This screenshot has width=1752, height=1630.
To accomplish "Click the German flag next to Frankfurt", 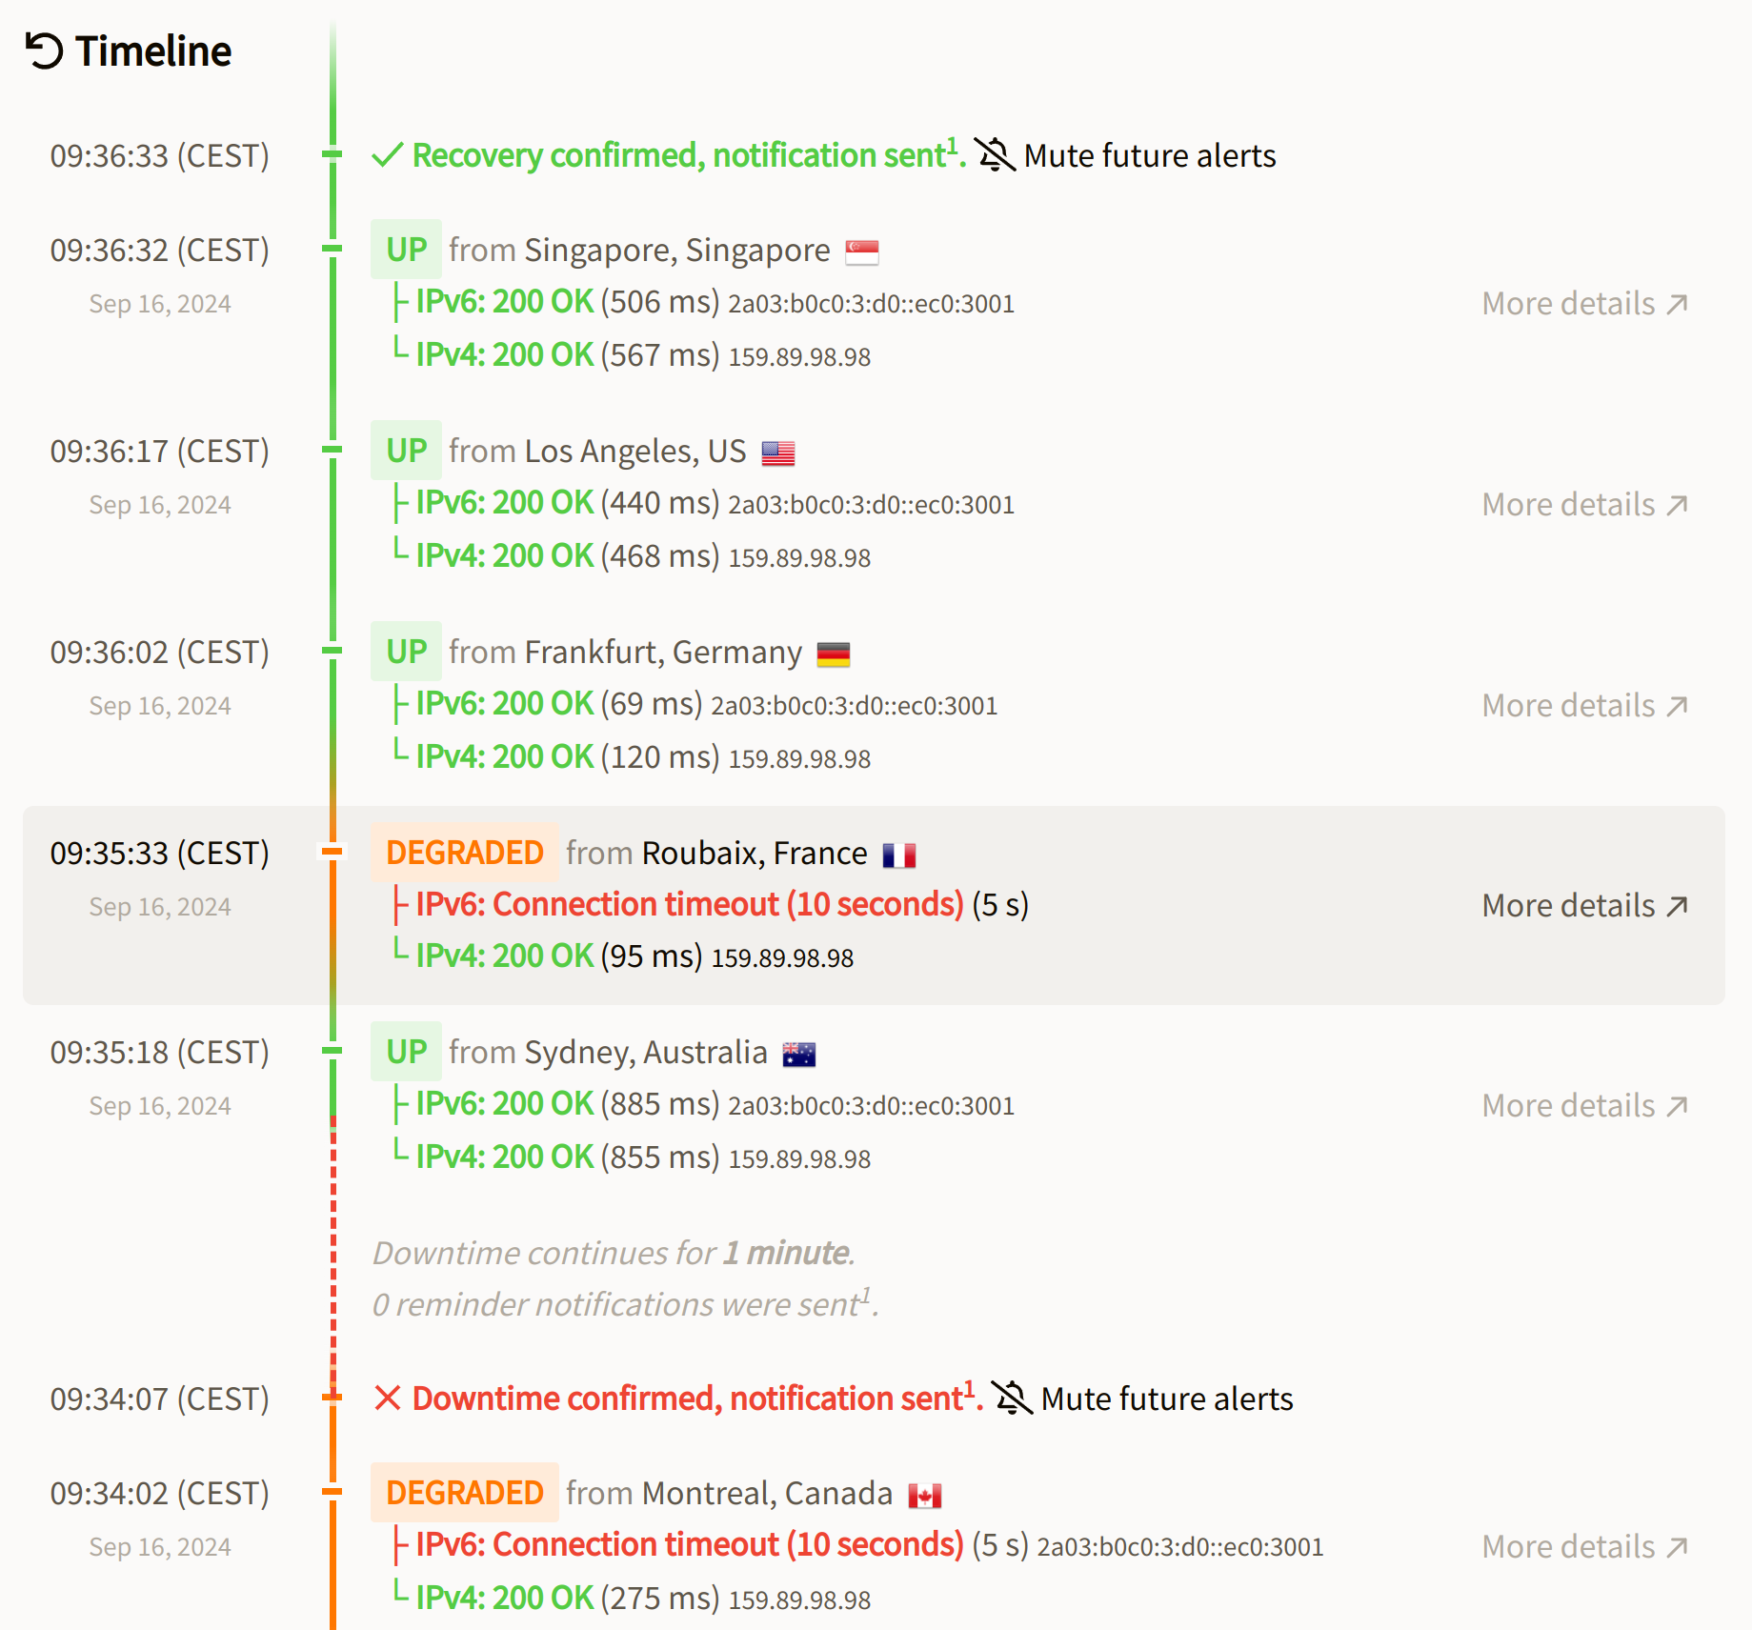I will click(833, 654).
